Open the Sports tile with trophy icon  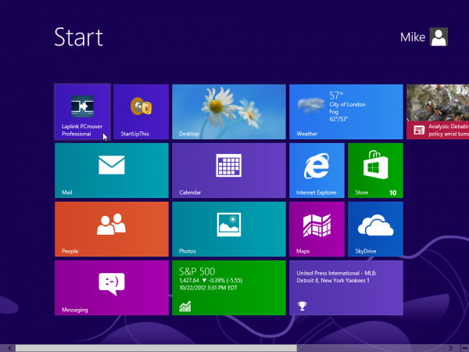(x=346, y=288)
